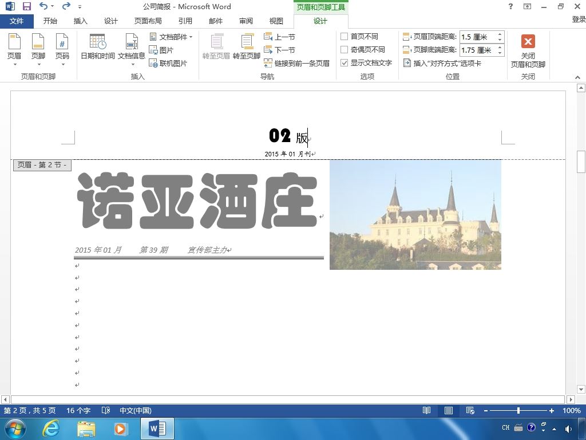
Task: Go to 上一节 previous section
Action: pyautogui.click(x=279, y=37)
